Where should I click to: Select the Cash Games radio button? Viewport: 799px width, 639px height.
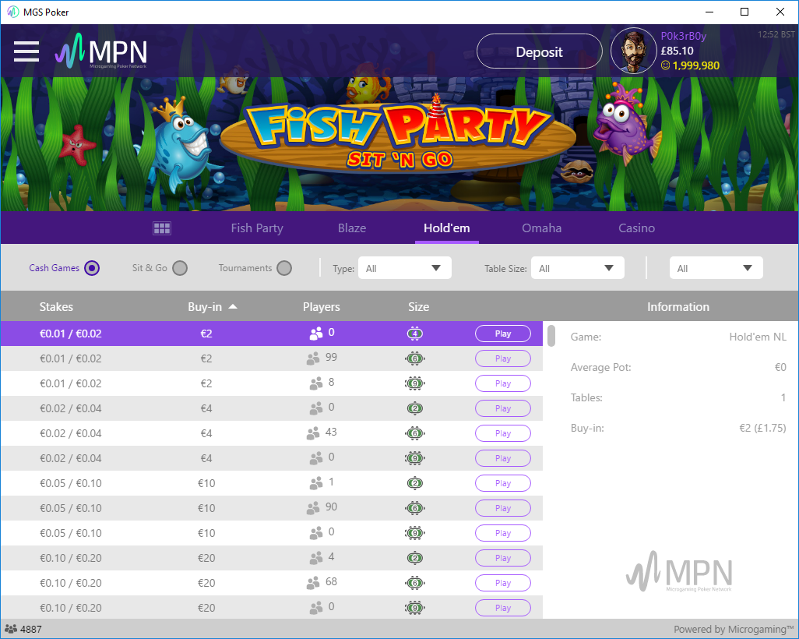pyautogui.click(x=92, y=268)
